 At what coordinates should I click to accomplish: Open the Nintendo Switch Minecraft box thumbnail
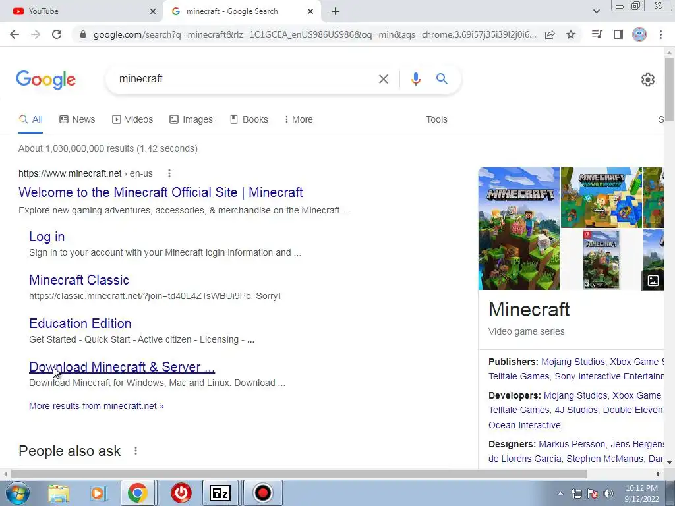coord(601,260)
